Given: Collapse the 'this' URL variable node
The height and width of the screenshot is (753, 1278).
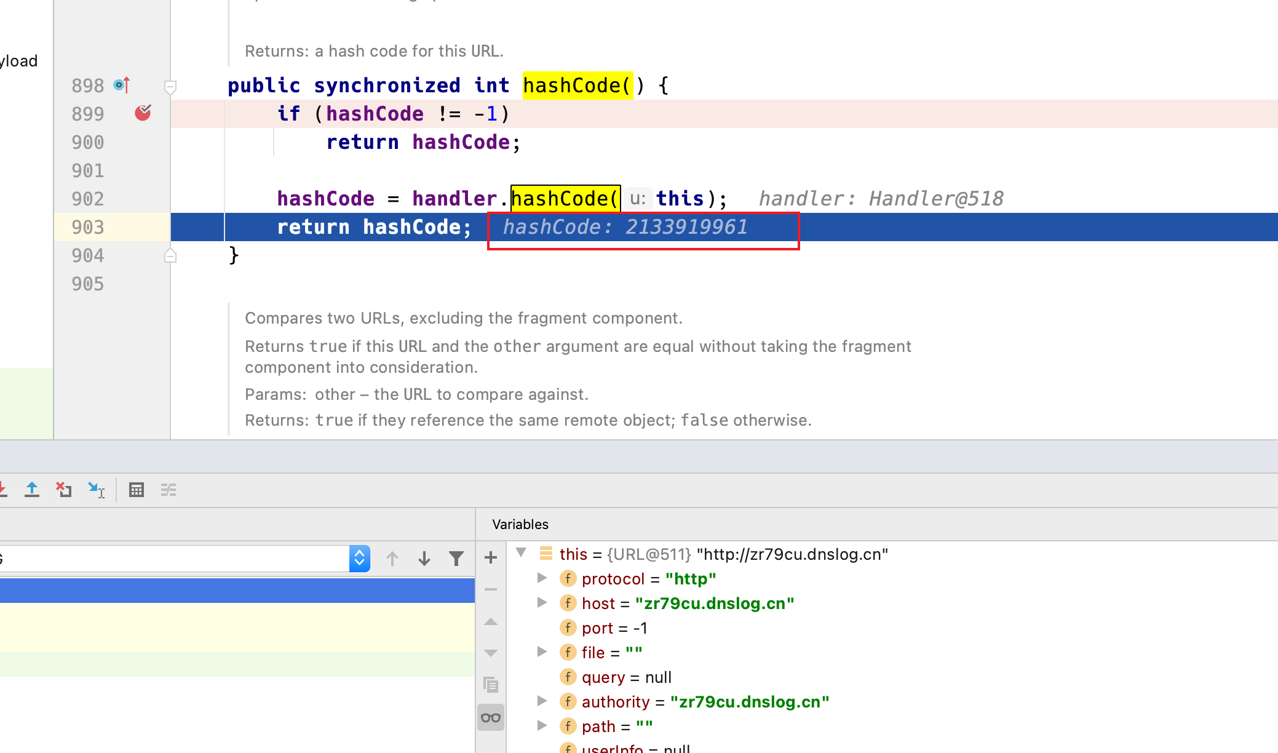Looking at the screenshot, I should [x=521, y=552].
